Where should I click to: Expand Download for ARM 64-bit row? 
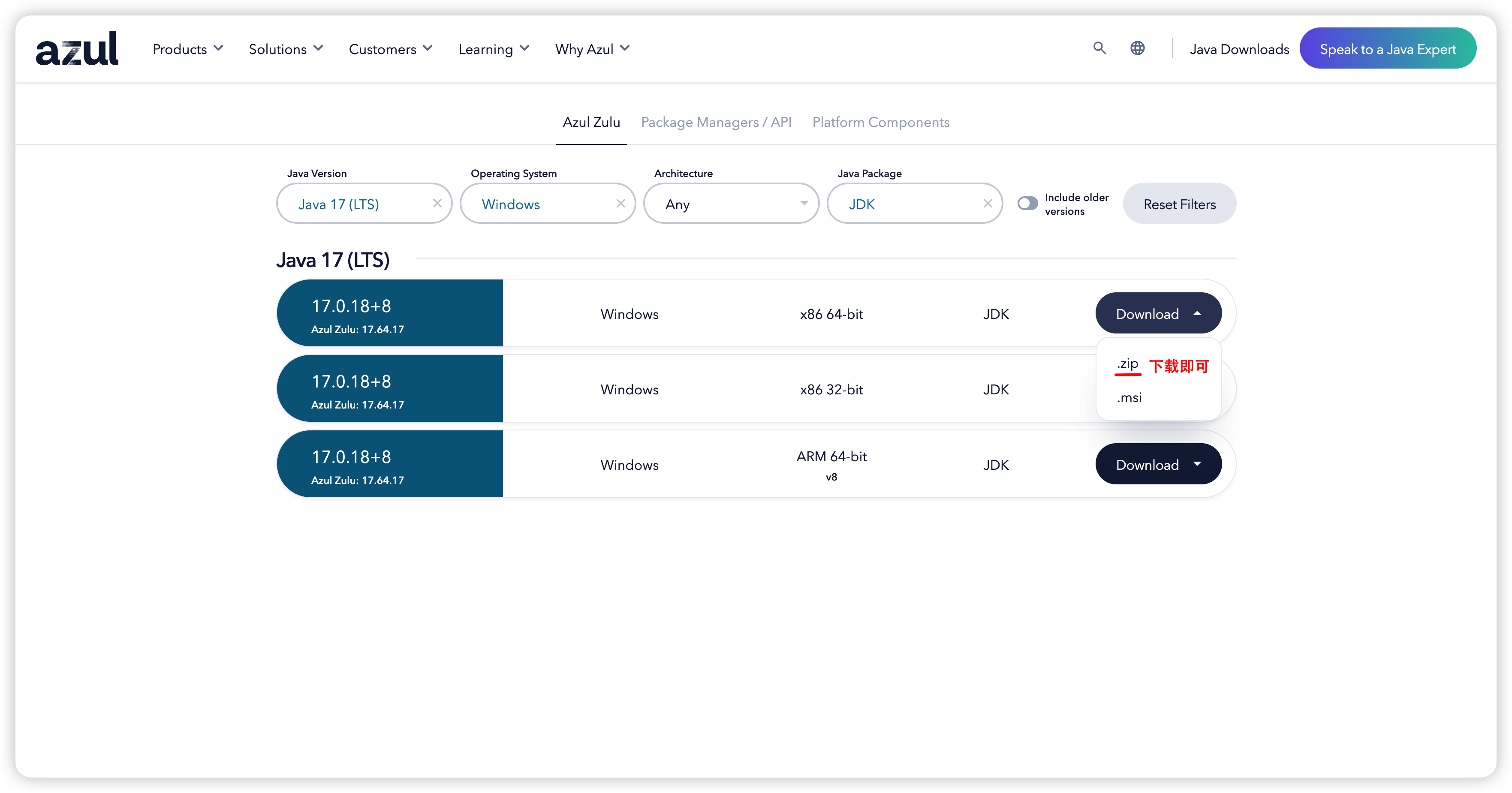1158,465
